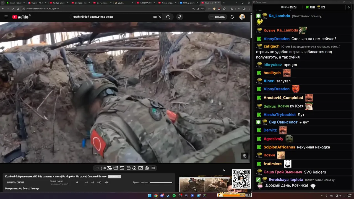Click the split minutes value 0
The image size is (354, 199).
click(77, 182)
